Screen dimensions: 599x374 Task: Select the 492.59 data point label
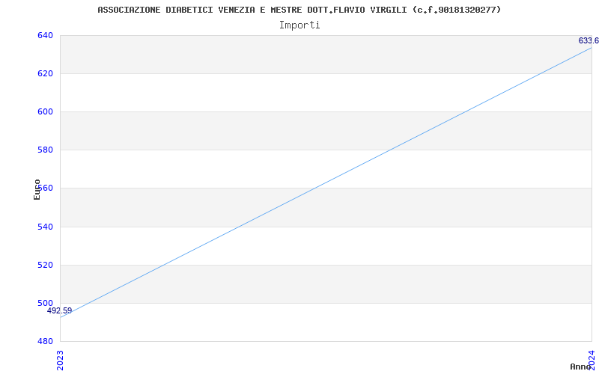[60, 310]
